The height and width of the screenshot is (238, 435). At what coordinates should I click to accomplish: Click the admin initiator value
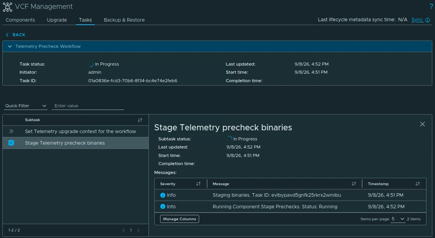[x=95, y=72]
